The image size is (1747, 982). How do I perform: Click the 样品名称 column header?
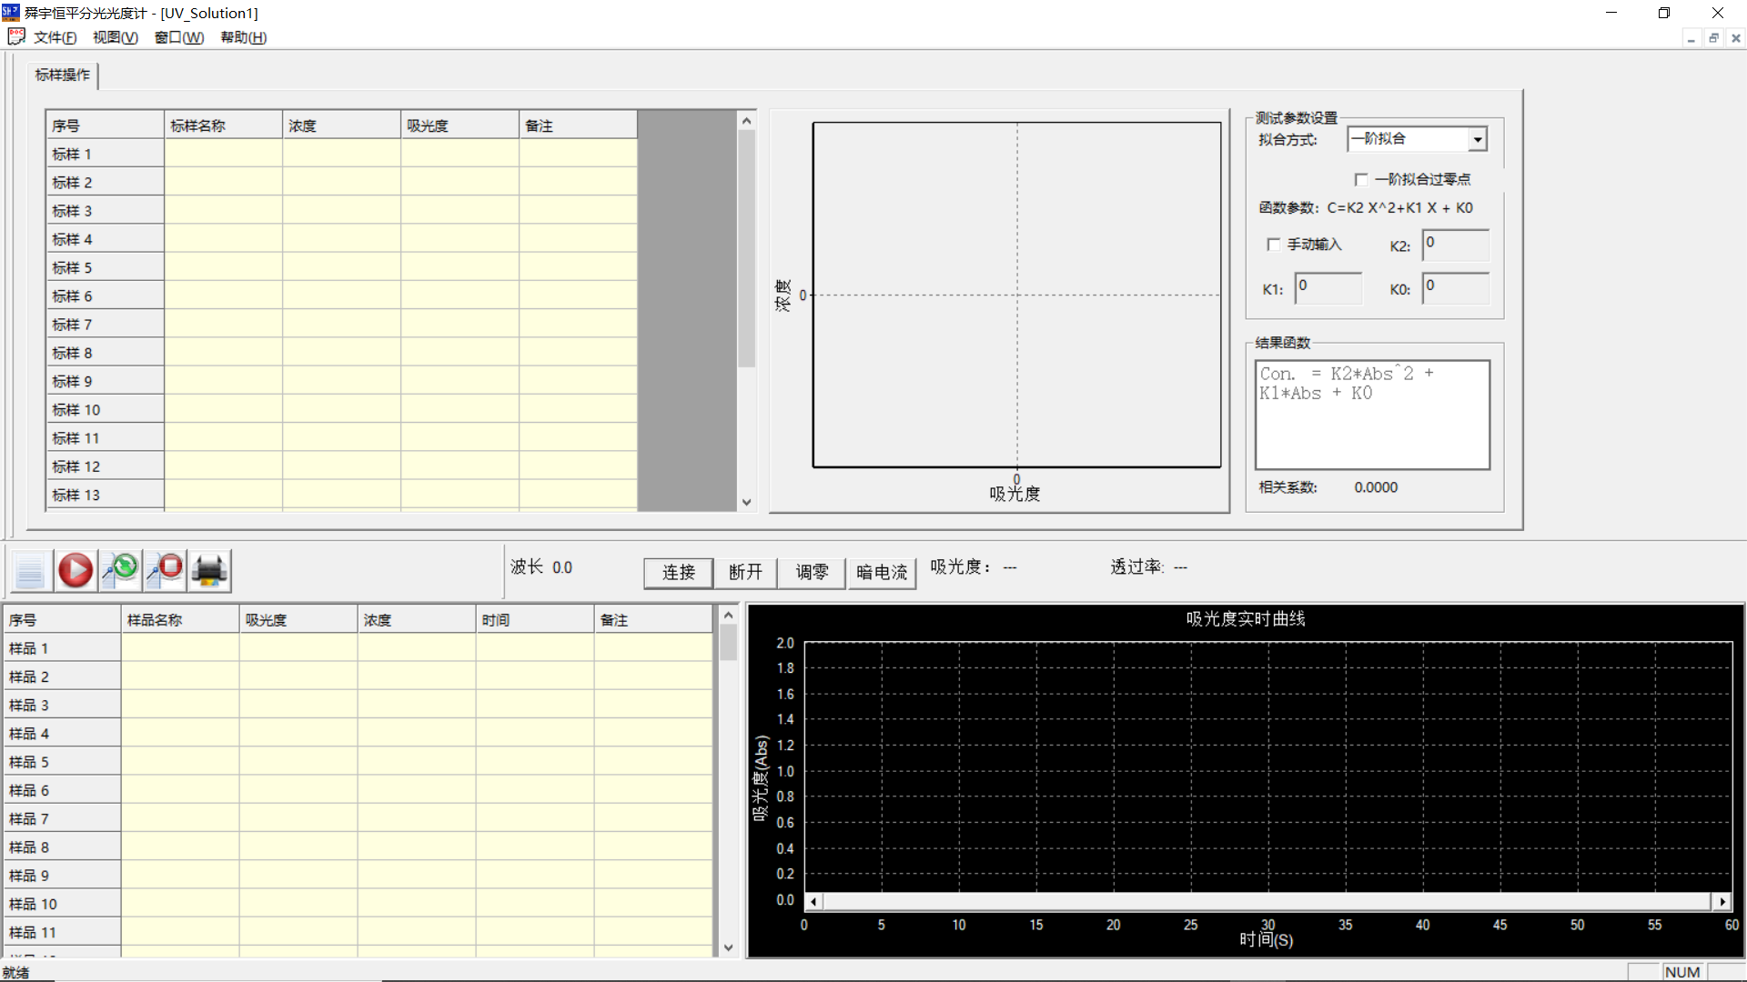pos(180,620)
